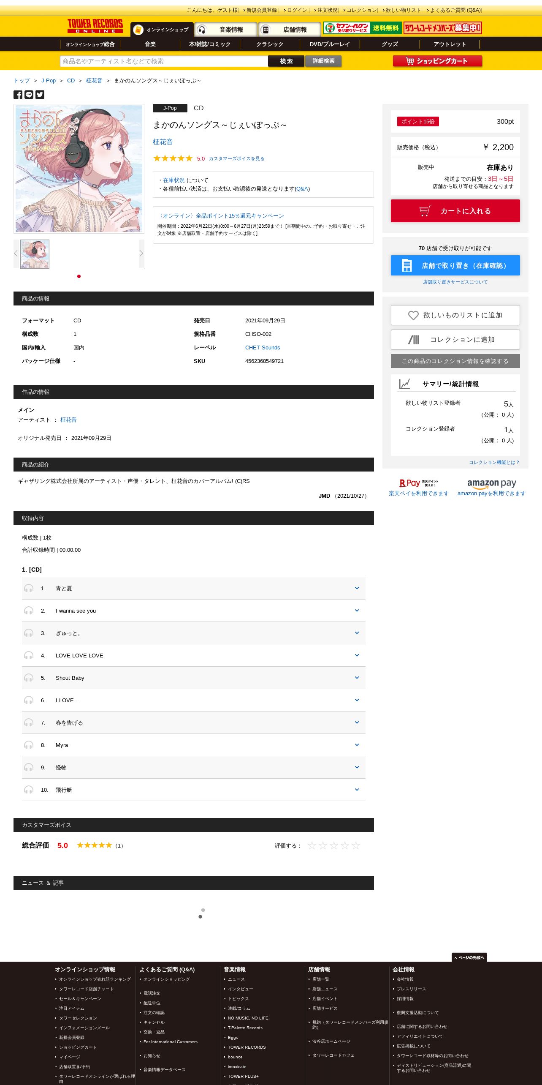Click the headphone icon for Shout Baby
The image size is (542, 1085).
29,678
